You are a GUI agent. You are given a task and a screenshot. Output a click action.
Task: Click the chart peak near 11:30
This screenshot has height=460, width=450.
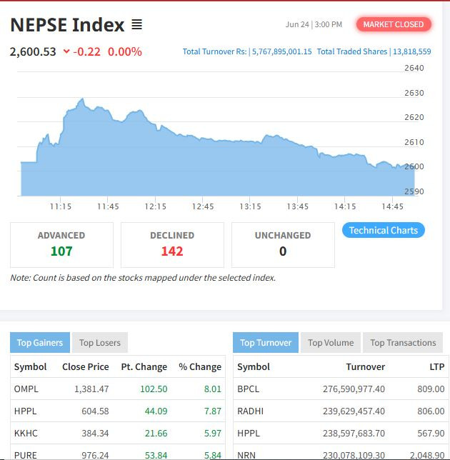(82, 100)
